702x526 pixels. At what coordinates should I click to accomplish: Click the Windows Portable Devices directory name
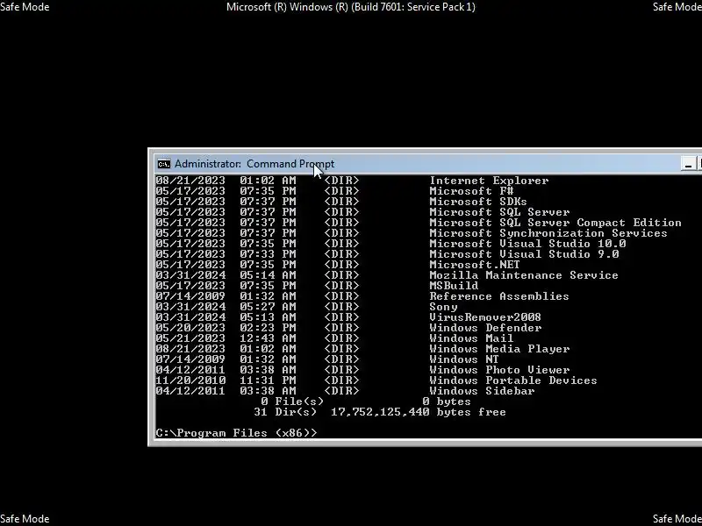pyautogui.click(x=513, y=380)
